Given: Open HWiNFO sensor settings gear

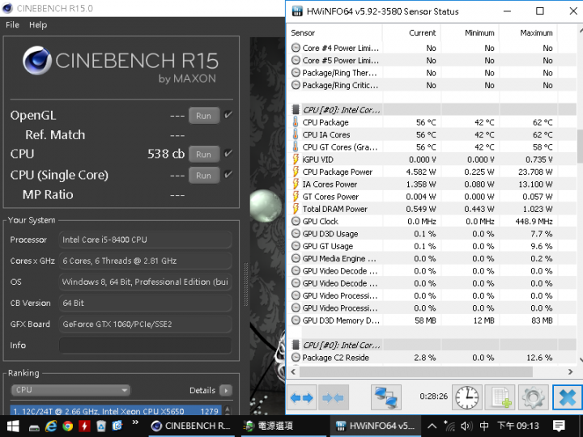Looking at the screenshot, I should [x=533, y=397].
